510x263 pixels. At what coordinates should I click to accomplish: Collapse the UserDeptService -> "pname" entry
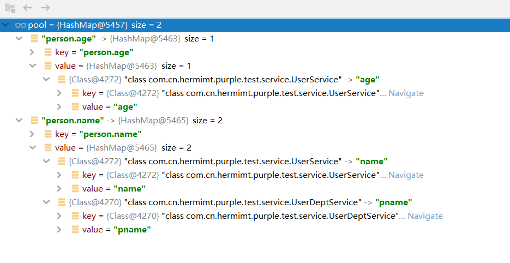[x=46, y=202]
